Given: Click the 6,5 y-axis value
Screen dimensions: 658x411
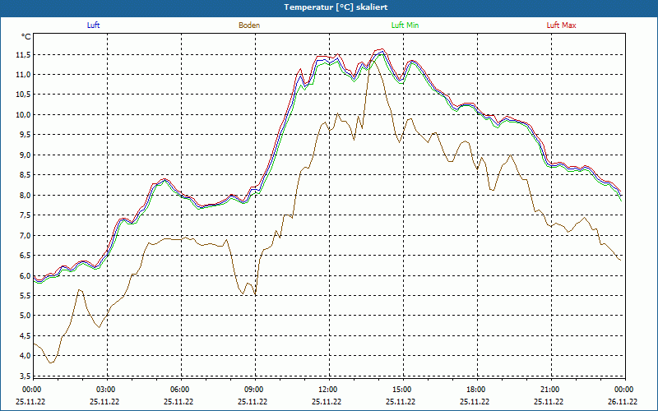Looking at the screenshot, I should tap(25, 256).
